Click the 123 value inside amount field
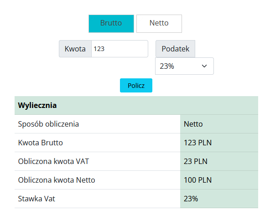 99,49
